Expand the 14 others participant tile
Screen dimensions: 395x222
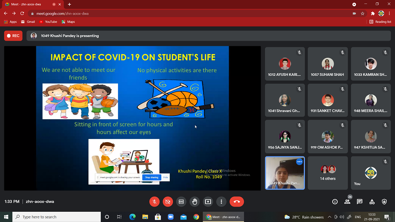(x=327, y=173)
